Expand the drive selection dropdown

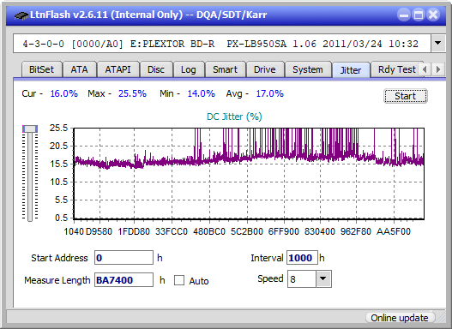(438, 44)
